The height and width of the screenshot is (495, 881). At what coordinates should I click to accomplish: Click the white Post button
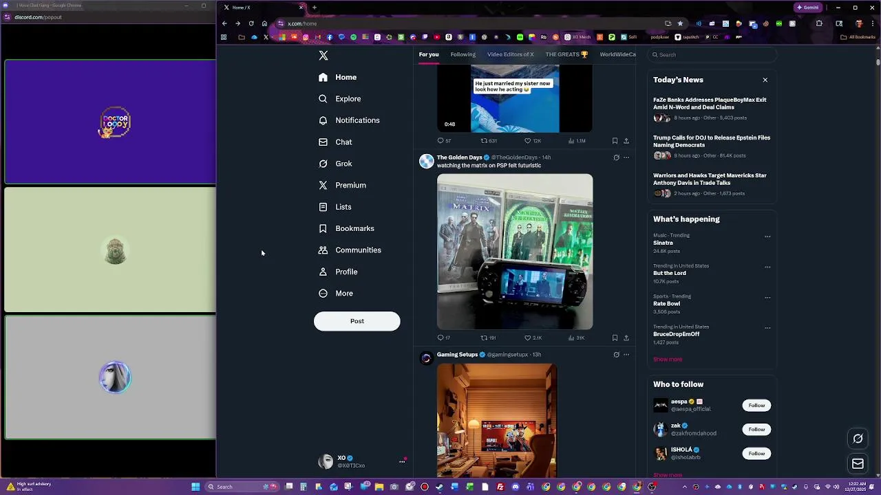pyautogui.click(x=357, y=321)
